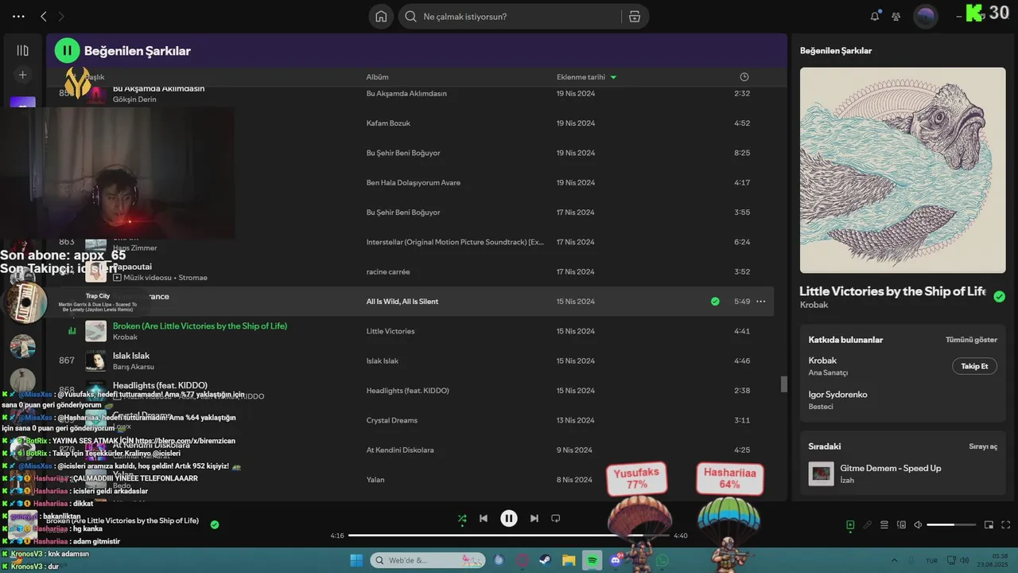This screenshot has height=573, width=1018.
Task: Go forward with the right arrow
Action: 61,16
